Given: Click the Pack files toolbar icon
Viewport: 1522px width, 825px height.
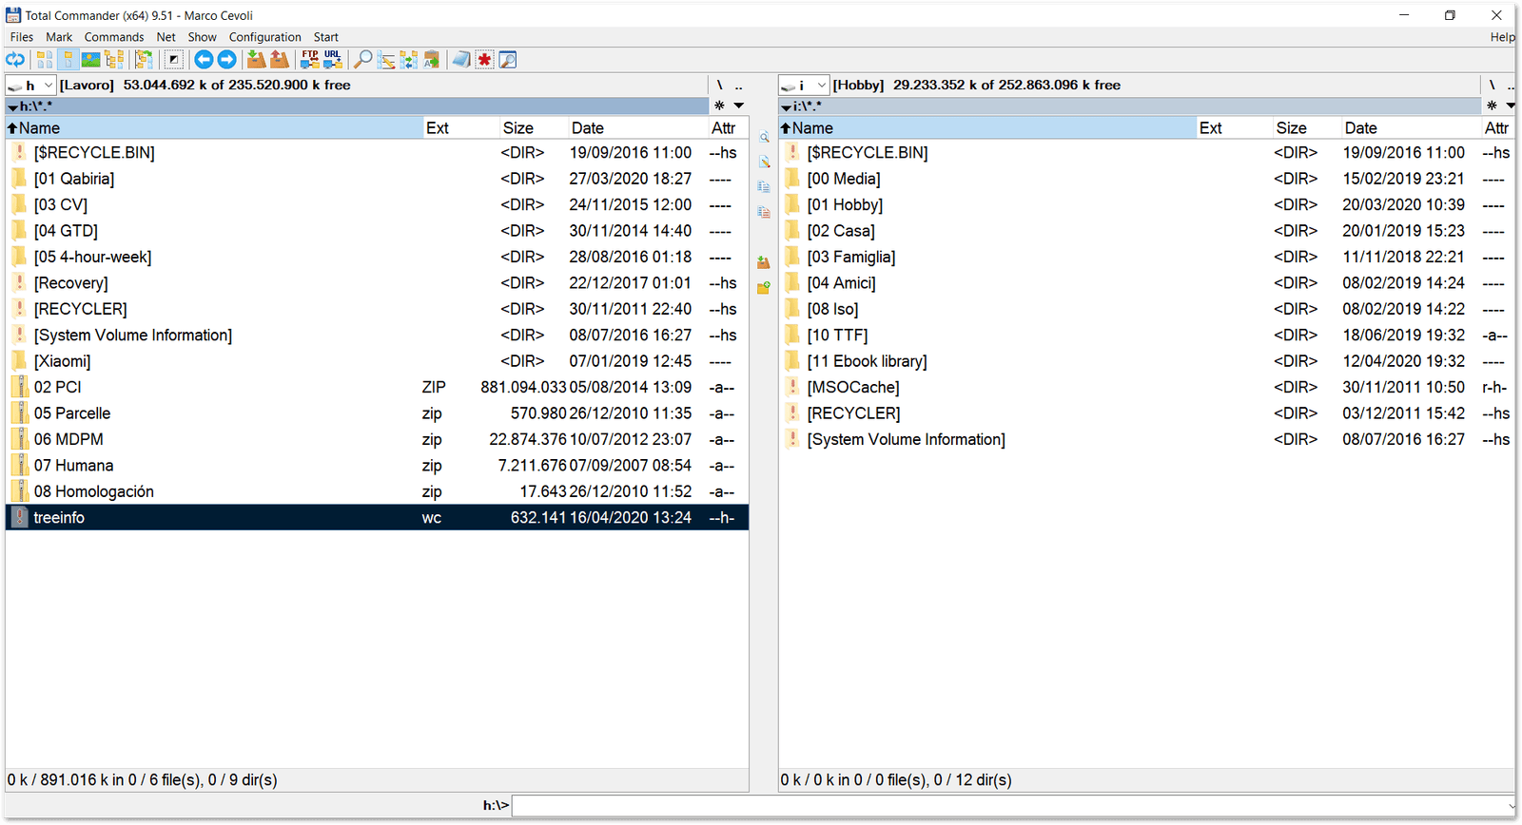Looking at the screenshot, I should (256, 60).
